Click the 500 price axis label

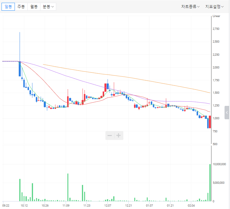[215, 144]
